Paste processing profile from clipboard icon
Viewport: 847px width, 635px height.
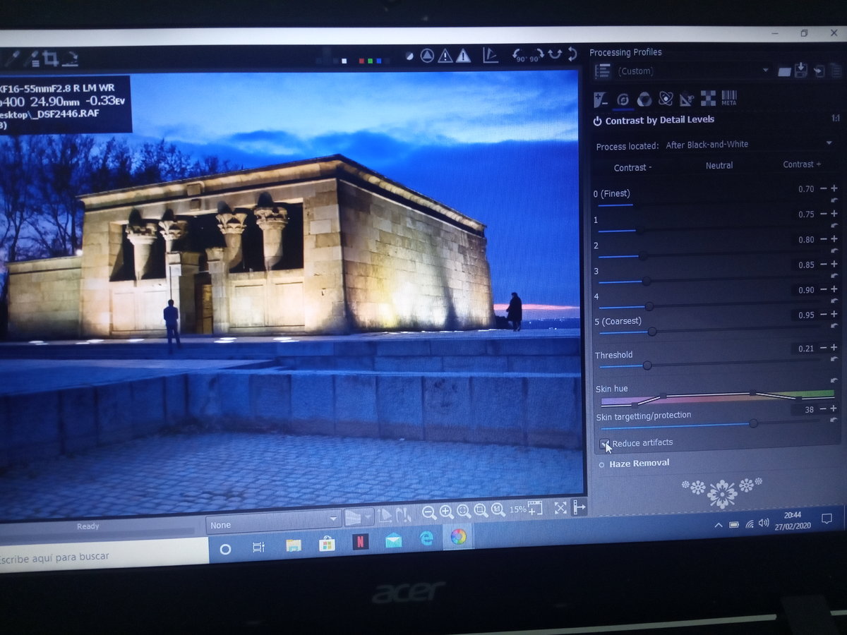[836, 71]
